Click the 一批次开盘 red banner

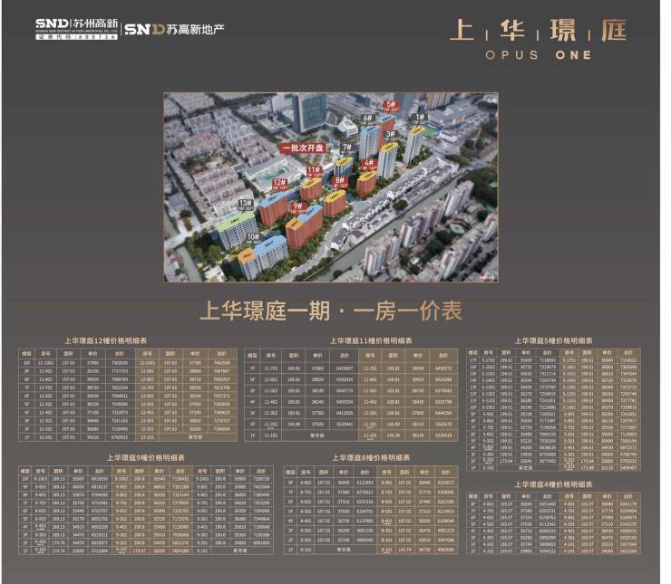[x=304, y=147]
